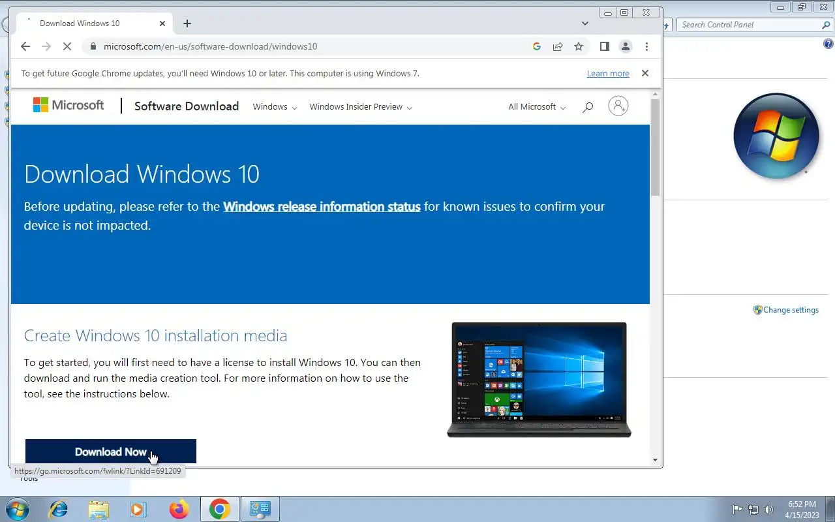Expand Windows Insider Preview menu

[x=361, y=107]
